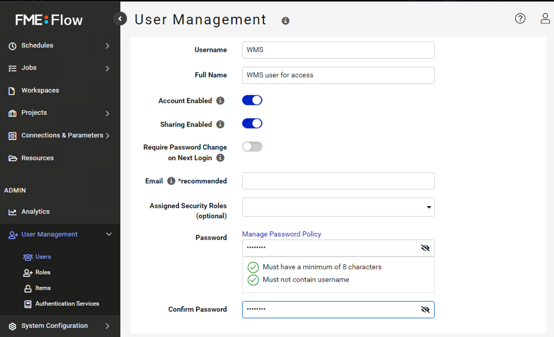This screenshot has height=337, width=554.
Task: Go to the Users submenu item
Action: point(43,257)
